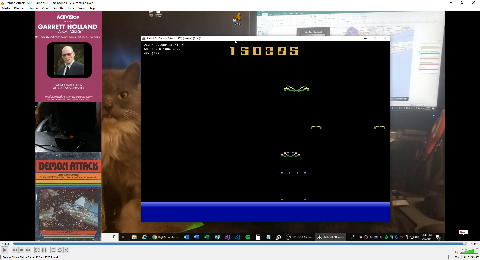Open the Subtitle menu

click(58, 8)
